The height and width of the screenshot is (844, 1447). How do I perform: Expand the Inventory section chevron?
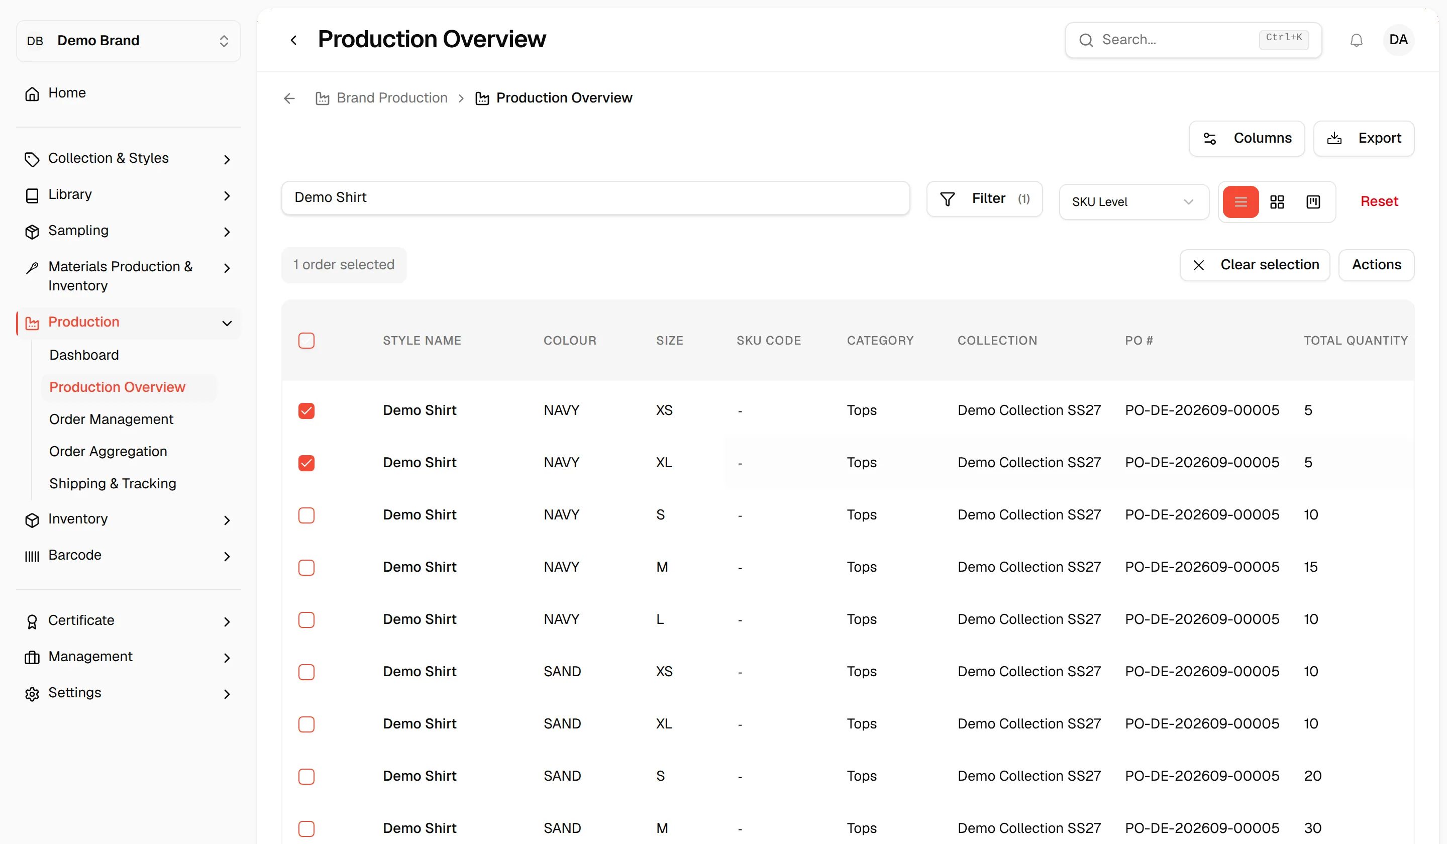click(x=227, y=520)
